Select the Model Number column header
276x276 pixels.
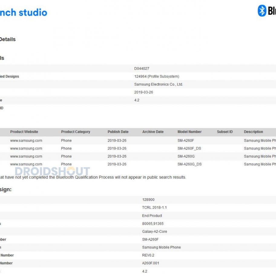pyautogui.click(x=189, y=132)
